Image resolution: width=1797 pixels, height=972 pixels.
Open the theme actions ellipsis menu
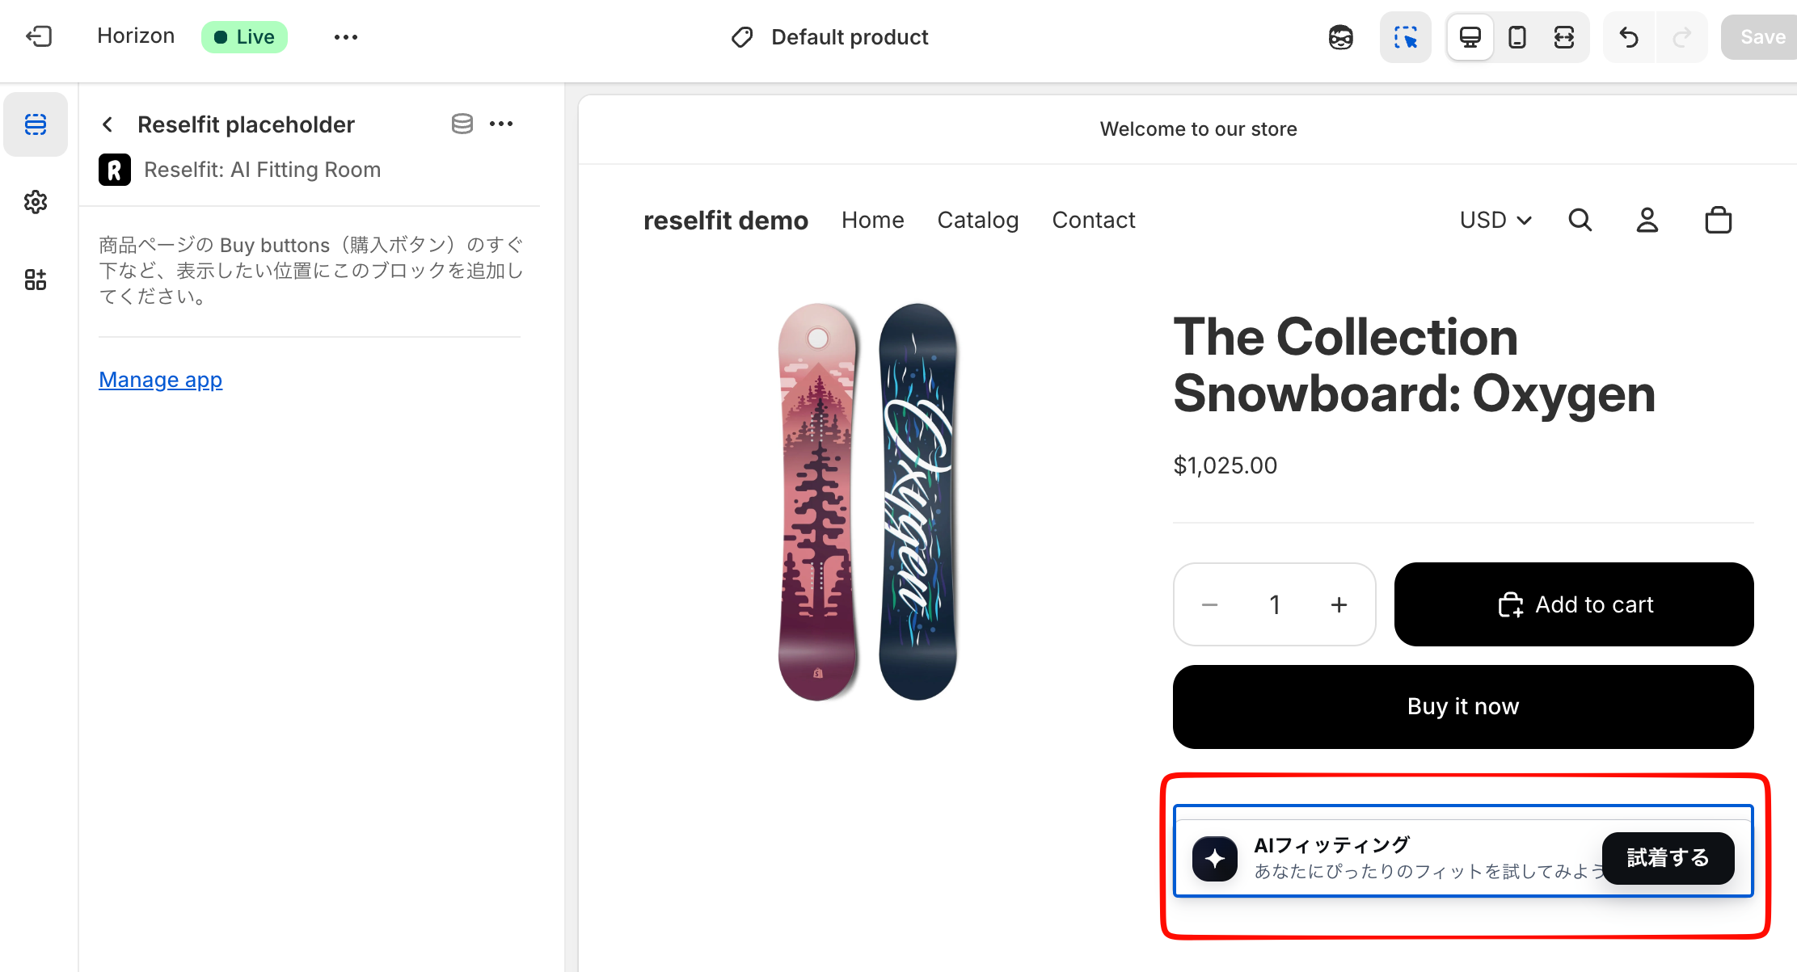pyautogui.click(x=345, y=37)
